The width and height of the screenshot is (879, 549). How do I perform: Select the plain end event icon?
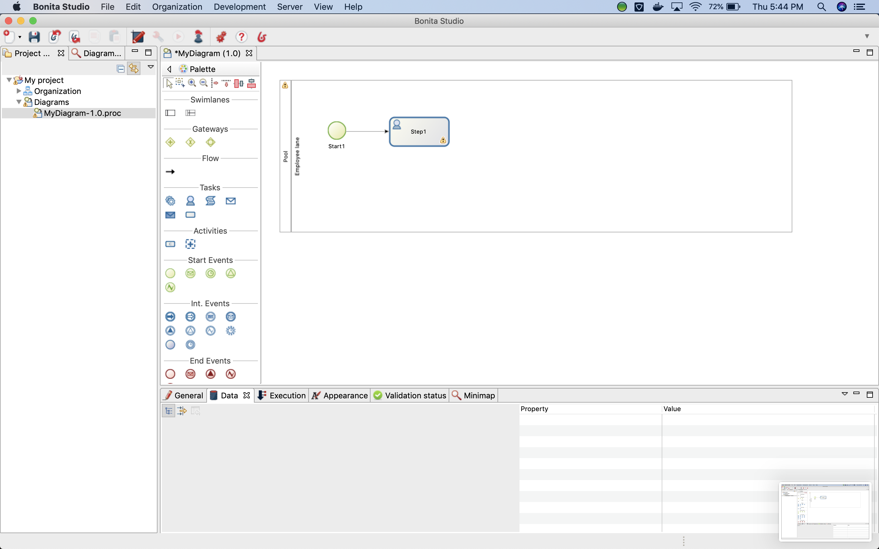170,374
